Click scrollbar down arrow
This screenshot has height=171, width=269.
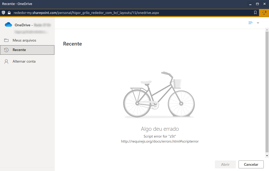(267, 156)
